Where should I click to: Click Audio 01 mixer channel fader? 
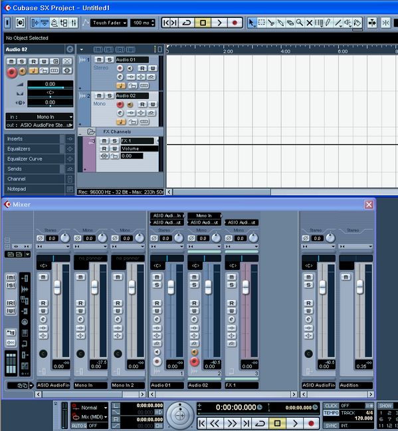coord(171,287)
